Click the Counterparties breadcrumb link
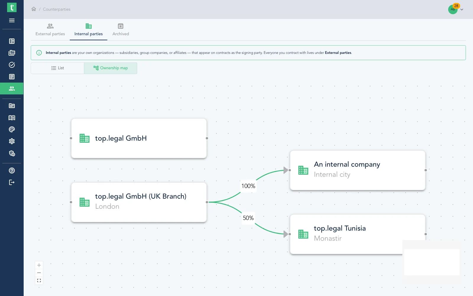 57,9
